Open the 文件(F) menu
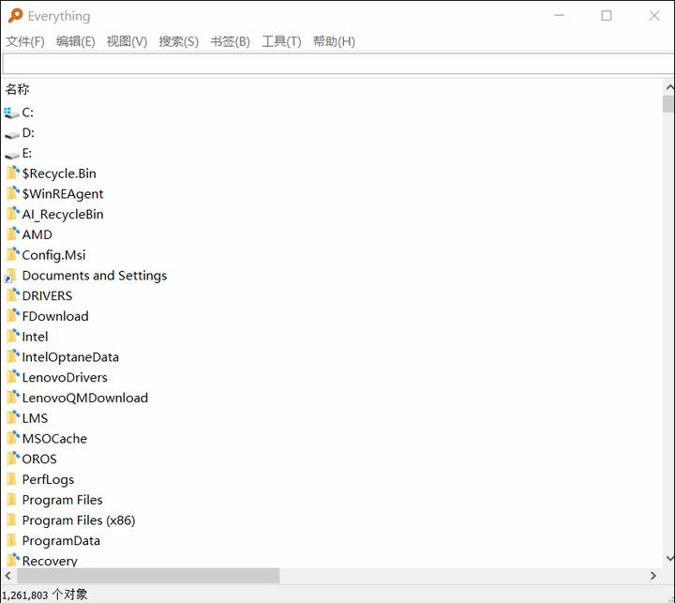The width and height of the screenshot is (675, 603). (x=25, y=41)
